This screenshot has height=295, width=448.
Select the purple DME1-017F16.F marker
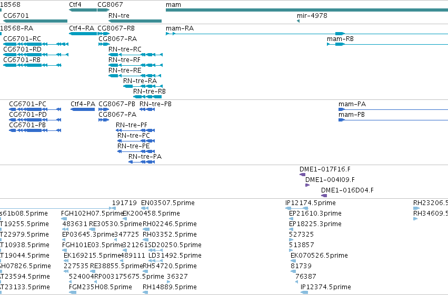(x=302, y=175)
